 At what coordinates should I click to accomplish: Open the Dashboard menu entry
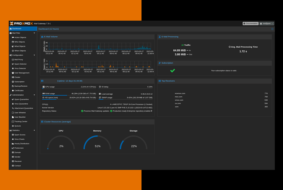(x=23, y=28)
